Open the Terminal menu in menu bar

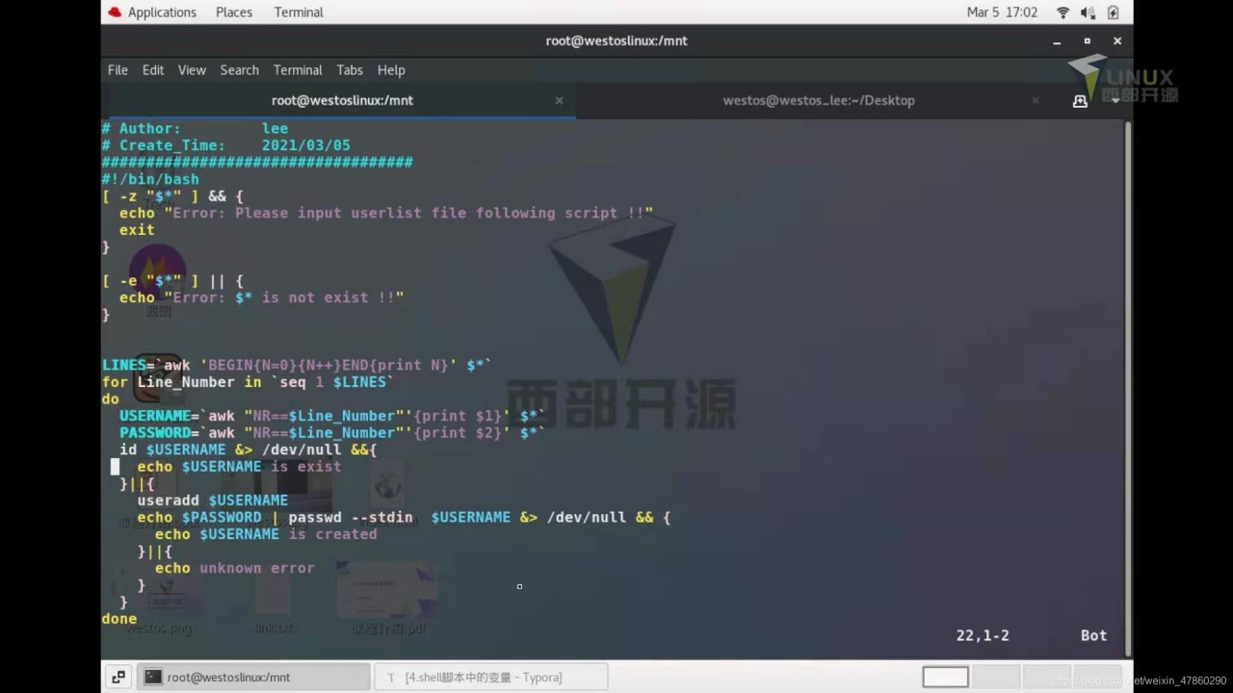pyautogui.click(x=298, y=70)
